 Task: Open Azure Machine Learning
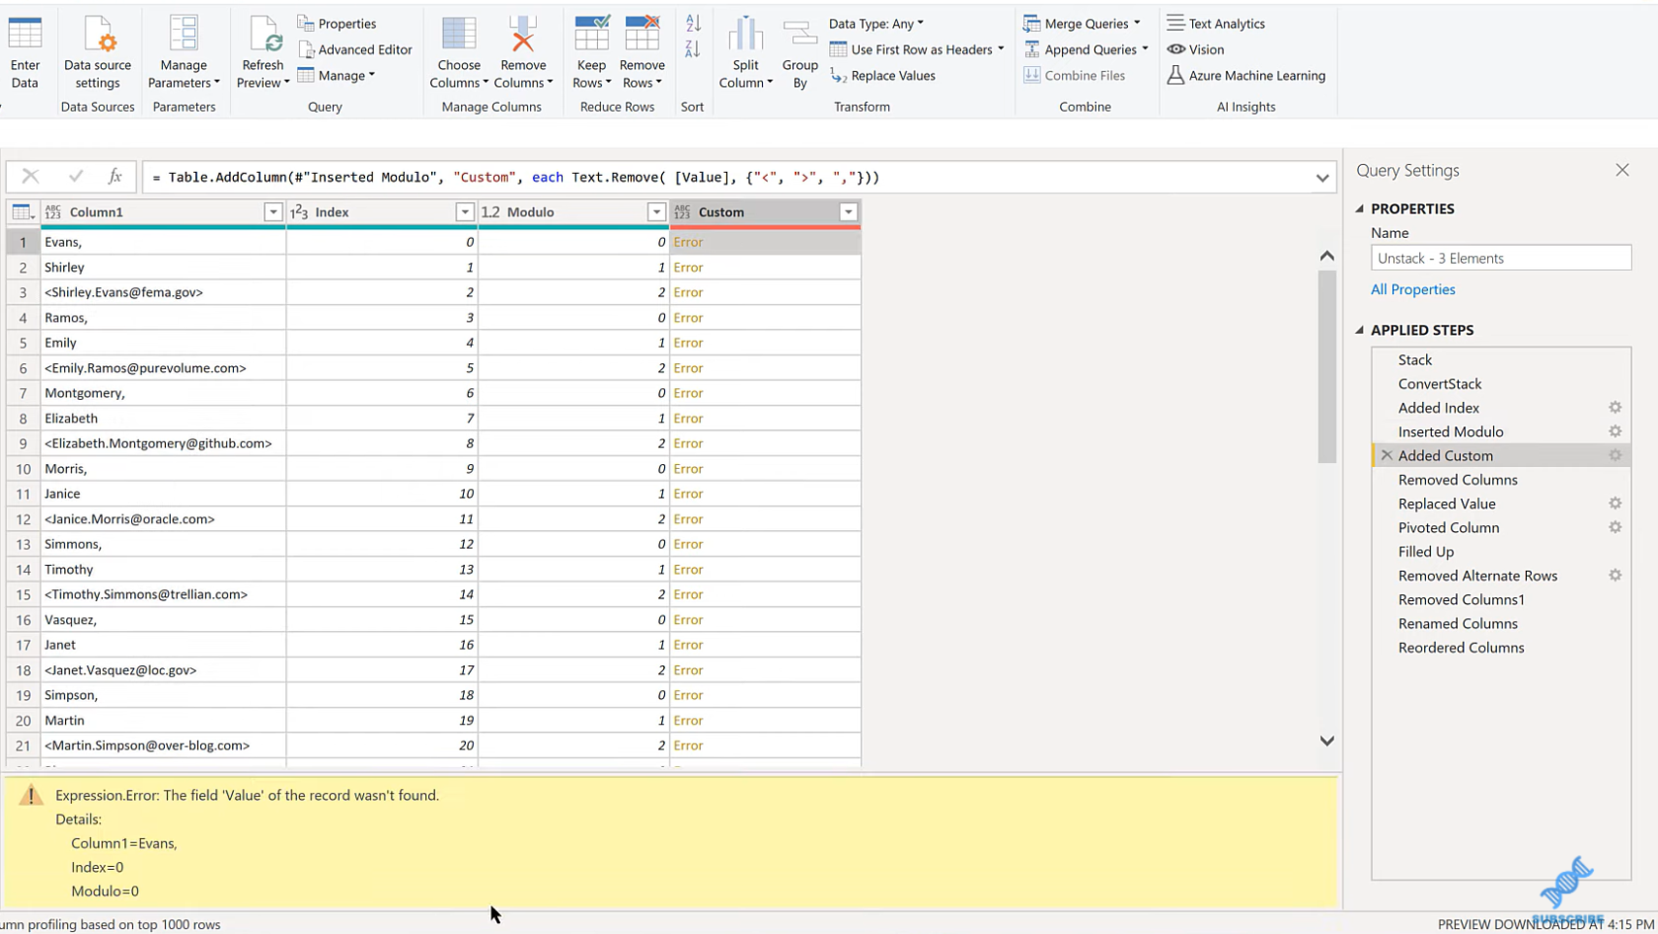(x=1246, y=76)
